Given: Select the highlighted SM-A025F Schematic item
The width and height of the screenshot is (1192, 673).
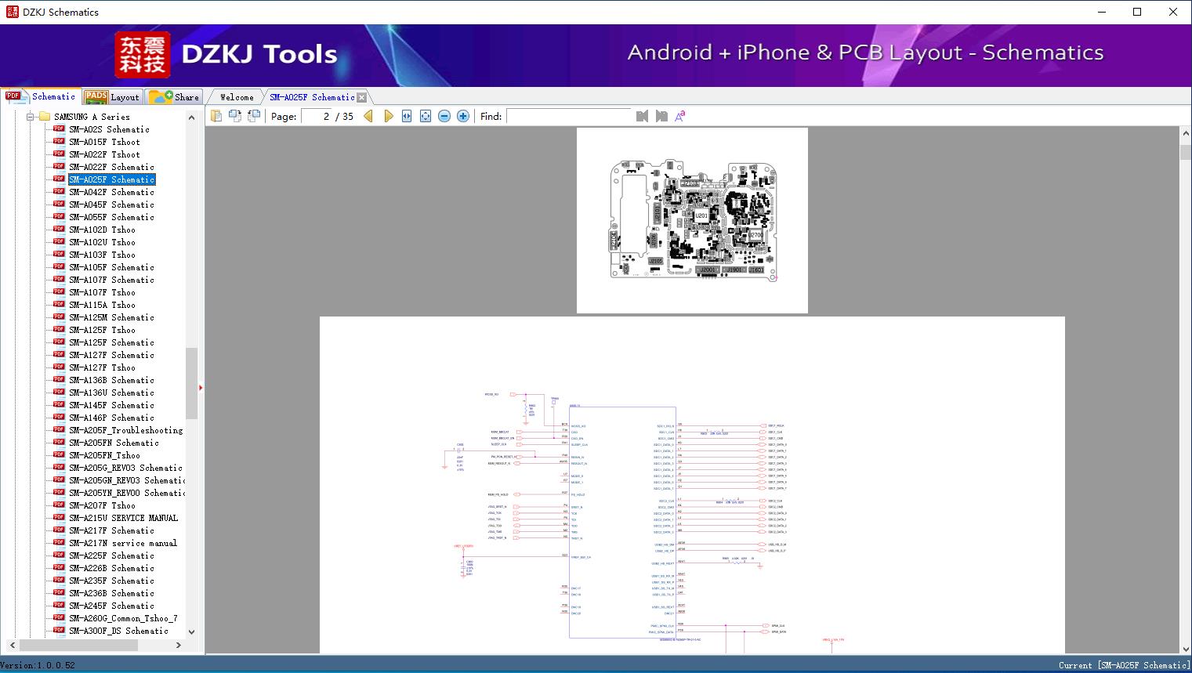Looking at the screenshot, I should pyautogui.click(x=111, y=179).
